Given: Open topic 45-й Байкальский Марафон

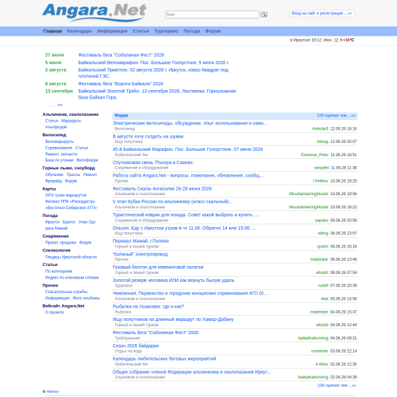Looking at the screenshot, I should tap(188, 149).
